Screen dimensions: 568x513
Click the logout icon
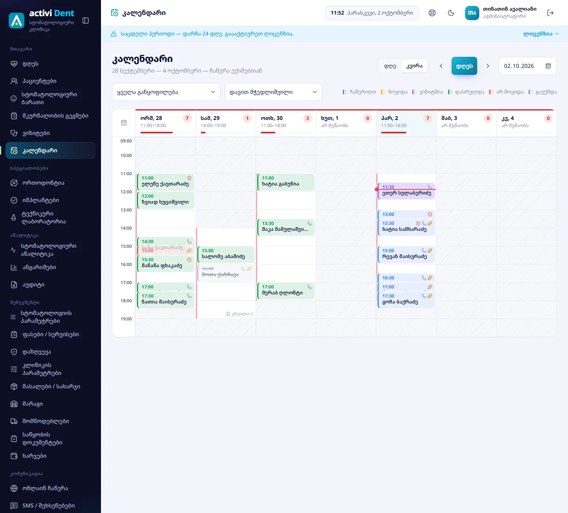tap(551, 13)
